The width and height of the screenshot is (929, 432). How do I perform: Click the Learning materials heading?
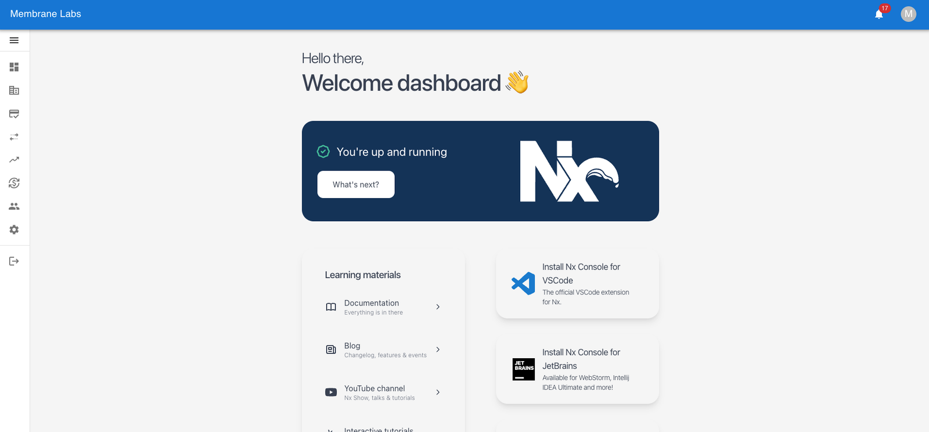tap(363, 275)
